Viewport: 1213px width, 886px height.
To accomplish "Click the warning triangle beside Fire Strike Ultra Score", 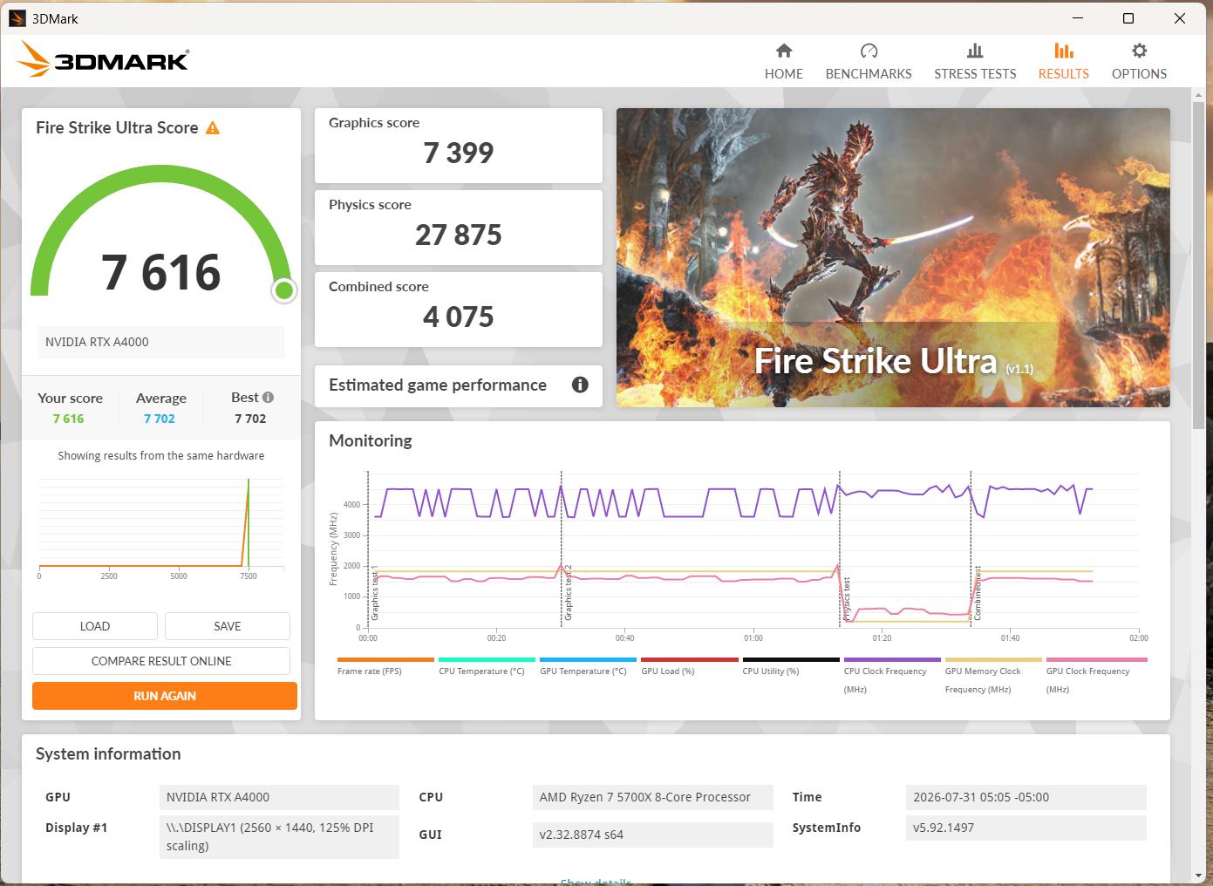I will (213, 128).
